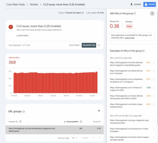
Task: Click help icon beside Examples of URLs heading
Action: (x=143, y=51)
